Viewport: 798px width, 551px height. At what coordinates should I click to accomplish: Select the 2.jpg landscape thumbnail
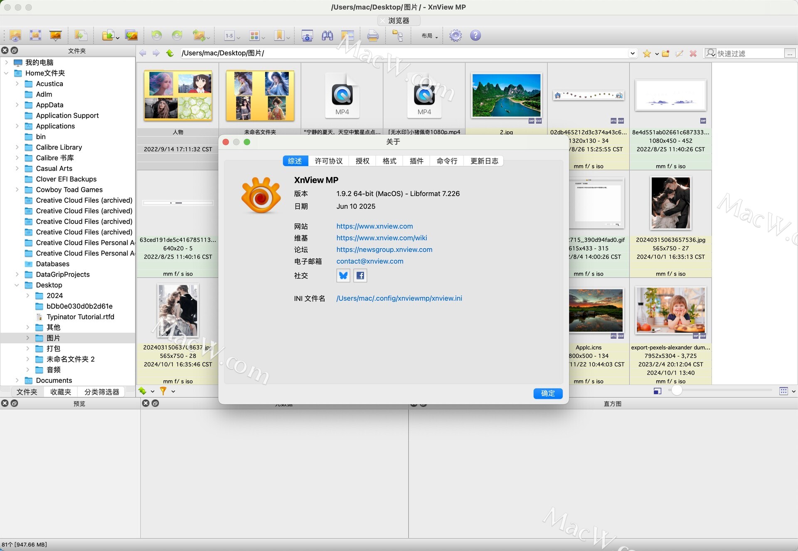(x=506, y=96)
